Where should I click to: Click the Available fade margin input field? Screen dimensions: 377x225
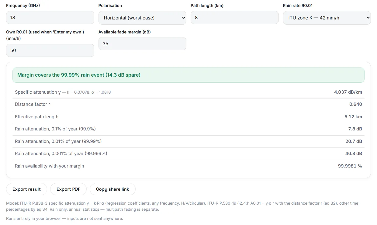[142, 43]
